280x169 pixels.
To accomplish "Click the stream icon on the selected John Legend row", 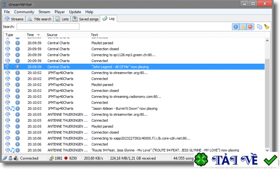I will [7, 67].
